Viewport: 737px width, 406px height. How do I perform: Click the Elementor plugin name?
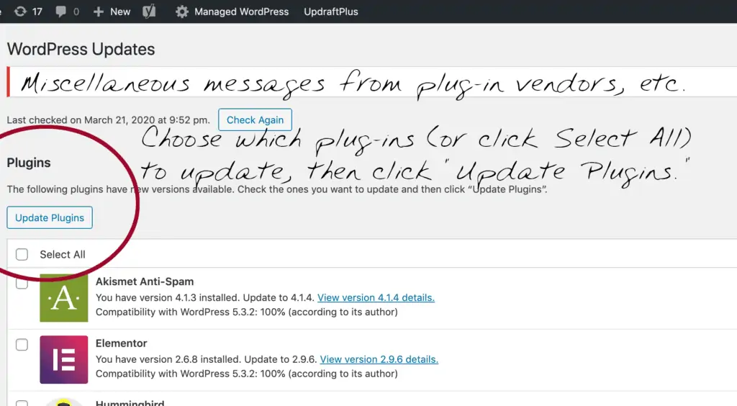click(x=121, y=343)
